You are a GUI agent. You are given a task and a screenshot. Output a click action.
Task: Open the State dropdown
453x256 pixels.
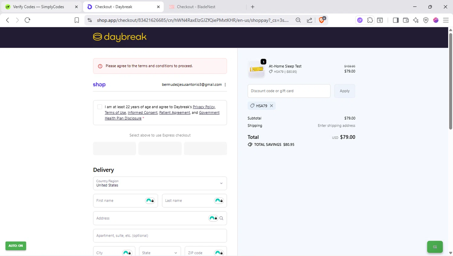(x=160, y=251)
